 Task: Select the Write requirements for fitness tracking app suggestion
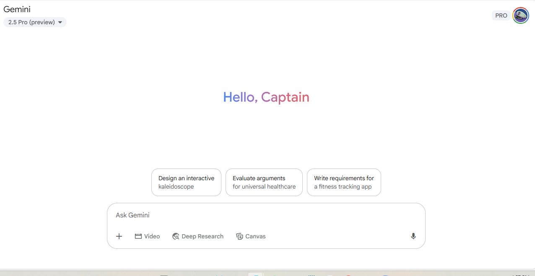pyautogui.click(x=344, y=182)
